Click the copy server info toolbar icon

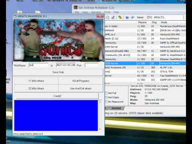[108, 17]
